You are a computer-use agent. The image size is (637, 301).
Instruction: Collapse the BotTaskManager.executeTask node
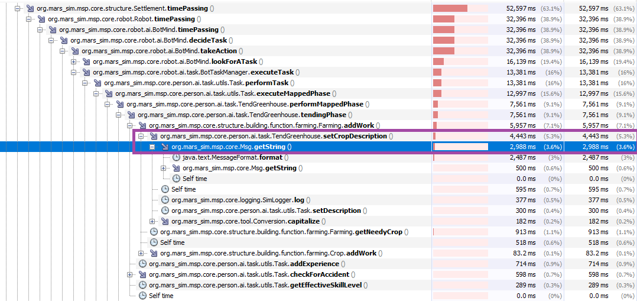click(x=73, y=72)
